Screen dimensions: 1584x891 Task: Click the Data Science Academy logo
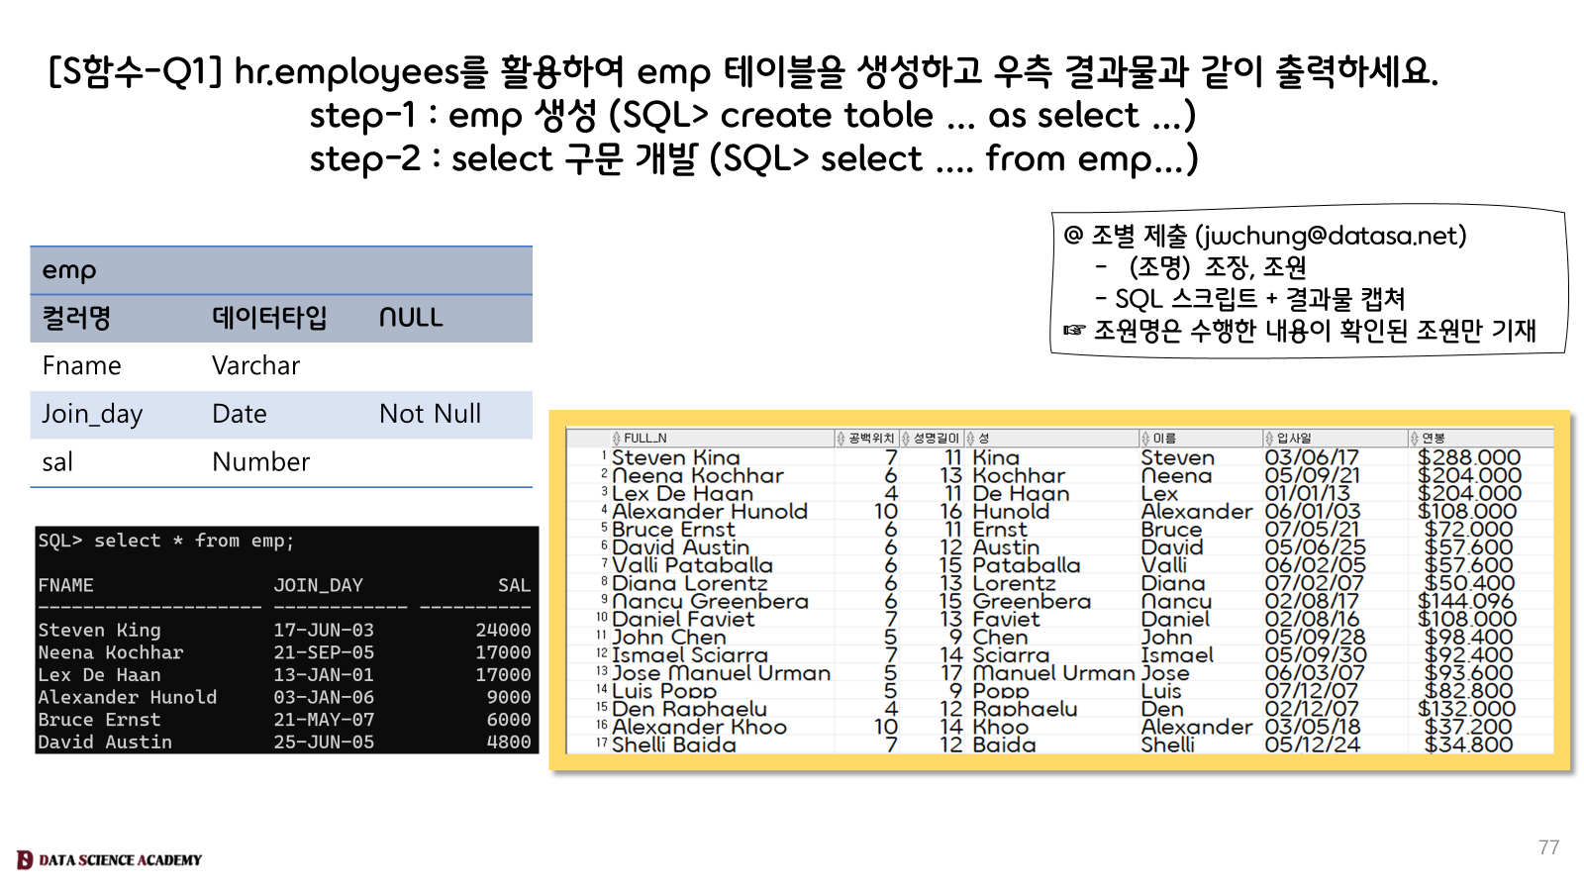109,859
